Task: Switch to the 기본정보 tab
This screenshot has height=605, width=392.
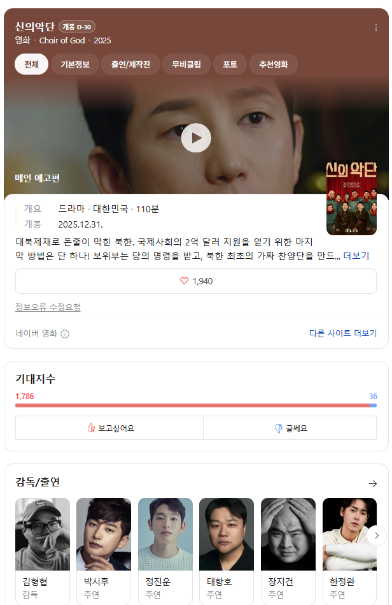Action: coord(75,64)
